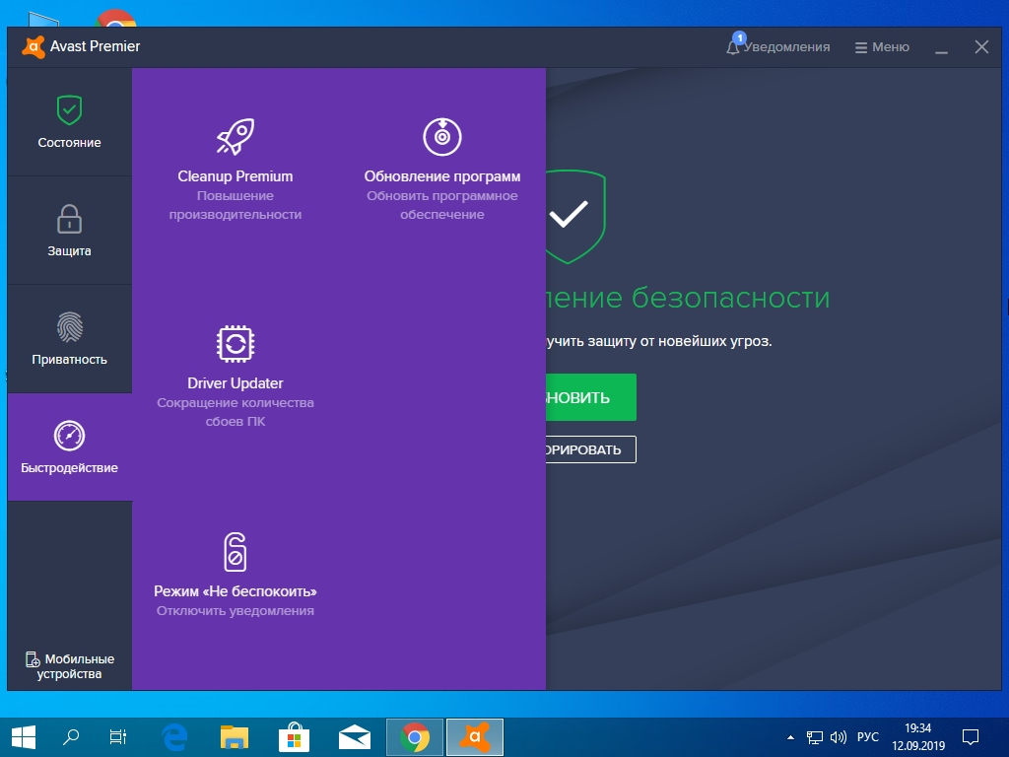Click volume speaker icon in tray
The width and height of the screenshot is (1009, 757).
[x=839, y=737]
